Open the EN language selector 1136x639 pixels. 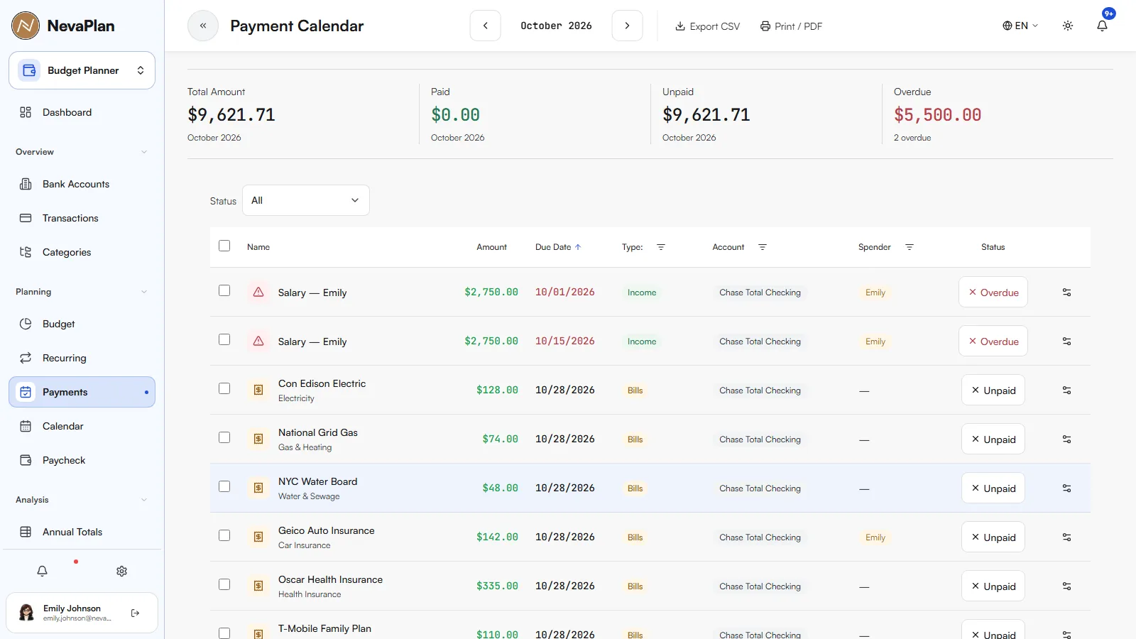[1020, 26]
